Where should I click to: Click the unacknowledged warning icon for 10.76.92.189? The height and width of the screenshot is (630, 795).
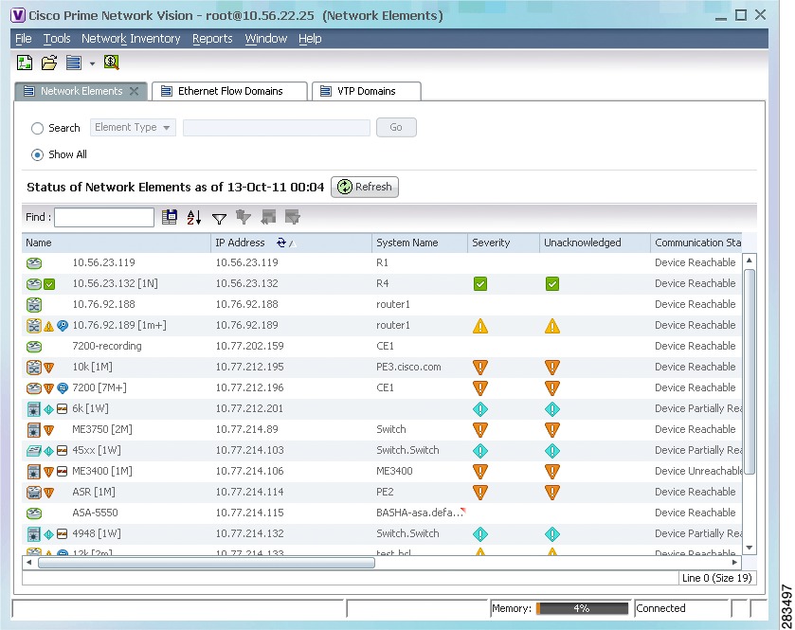(x=552, y=325)
